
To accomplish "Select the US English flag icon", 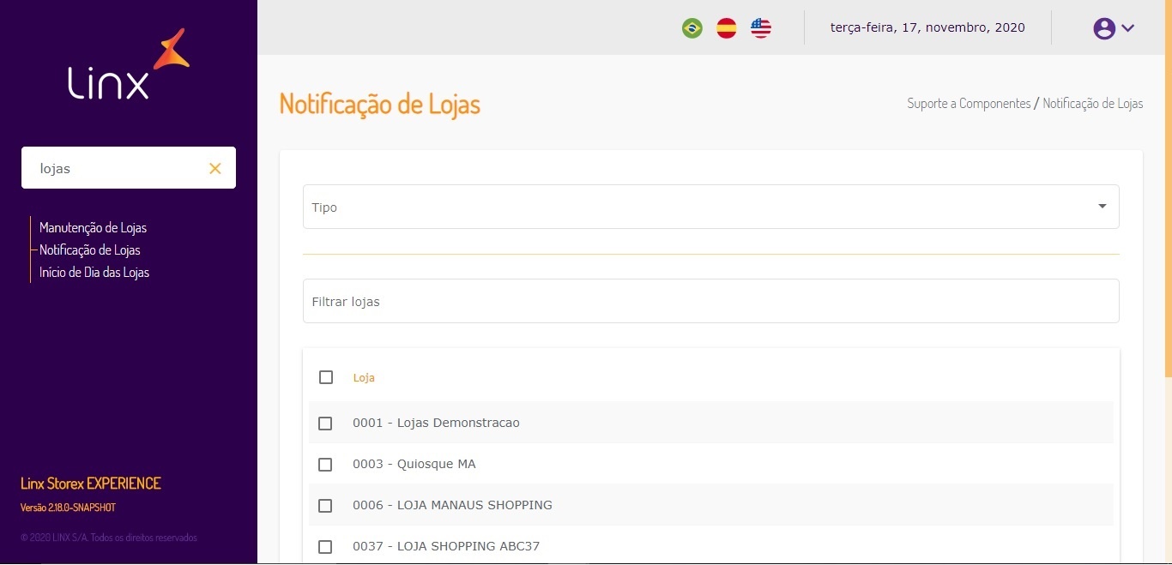I will pyautogui.click(x=761, y=28).
